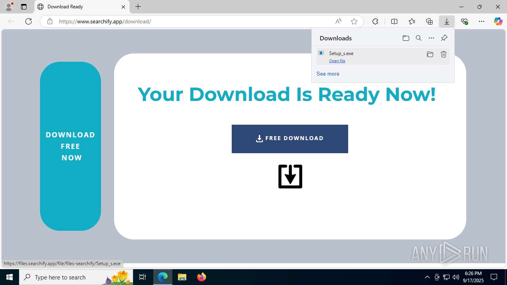
Task: Add this page to favorites star
Action: pos(354,21)
